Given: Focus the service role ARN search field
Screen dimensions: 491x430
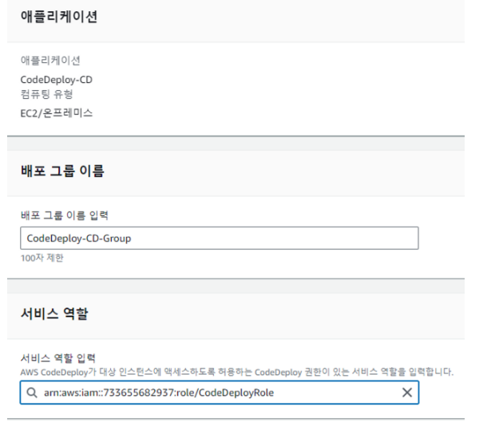Looking at the screenshot, I should click(220, 393).
